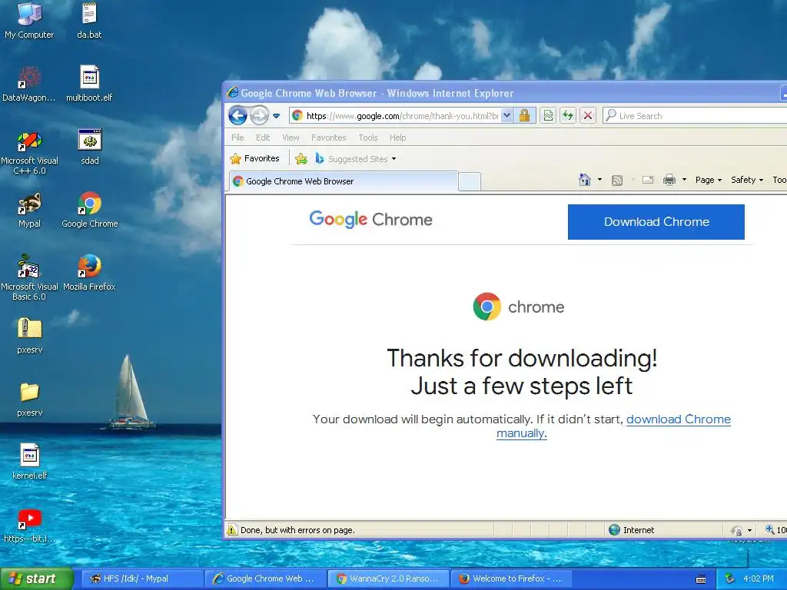The image size is (787, 590).
Task: Open the https---bit.l... YouTube shortcut
Action: 30,525
